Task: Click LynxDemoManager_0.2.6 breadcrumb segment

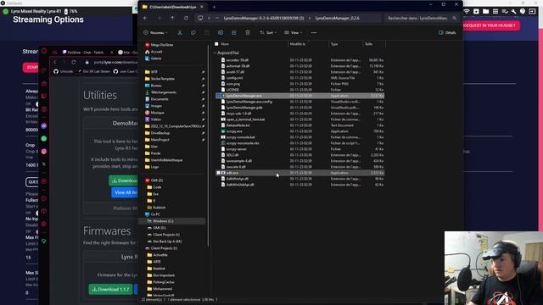Action: [x=337, y=18]
